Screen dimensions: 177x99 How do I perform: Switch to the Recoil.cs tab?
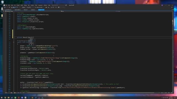pyautogui.click(x=26, y=10)
